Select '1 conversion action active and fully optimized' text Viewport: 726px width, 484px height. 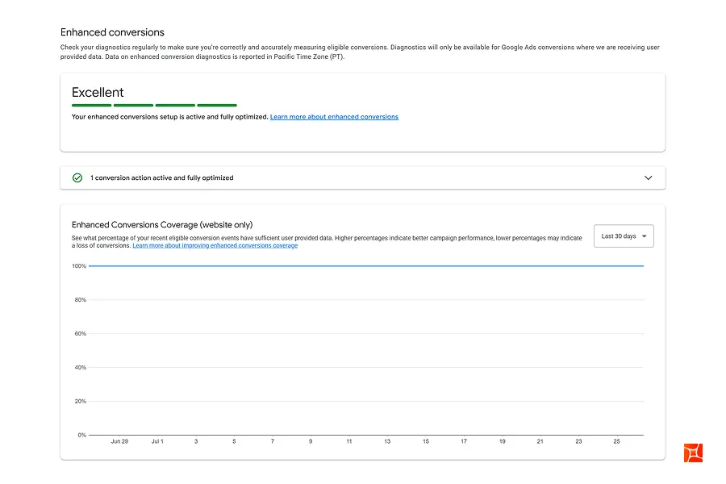coord(161,177)
